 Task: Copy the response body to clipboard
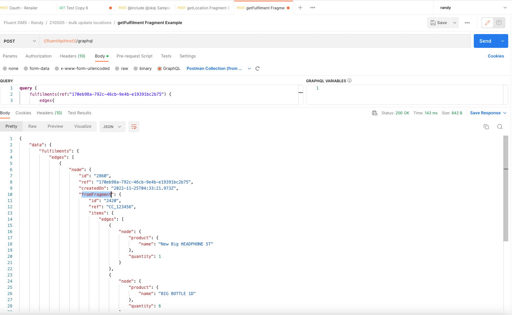pyautogui.click(x=486, y=127)
